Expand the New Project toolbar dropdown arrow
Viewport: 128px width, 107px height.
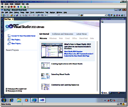6,15
